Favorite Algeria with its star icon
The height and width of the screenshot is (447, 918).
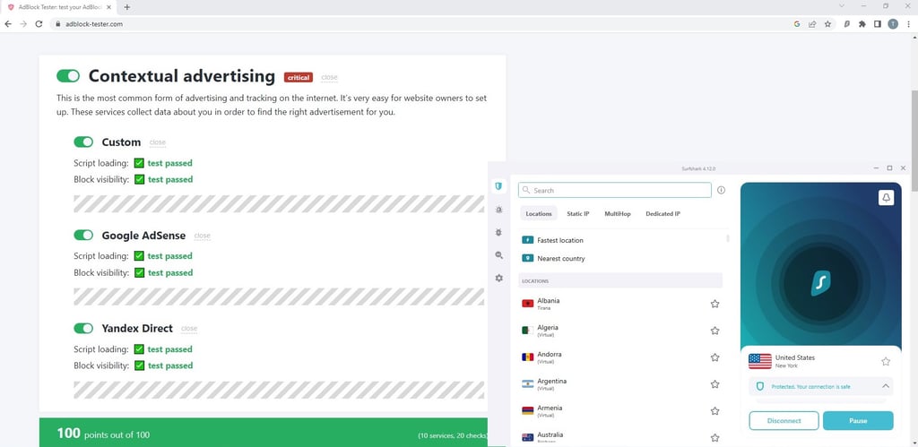pyautogui.click(x=714, y=331)
